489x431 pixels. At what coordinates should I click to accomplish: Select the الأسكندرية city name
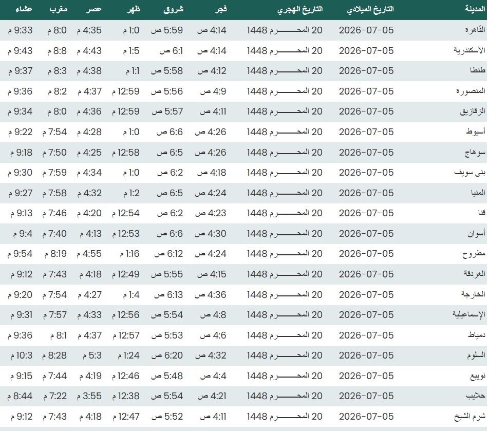point(469,50)
